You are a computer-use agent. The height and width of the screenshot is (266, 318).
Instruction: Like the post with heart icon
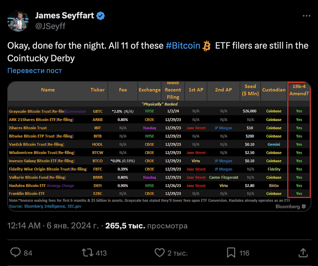(159, 252)
